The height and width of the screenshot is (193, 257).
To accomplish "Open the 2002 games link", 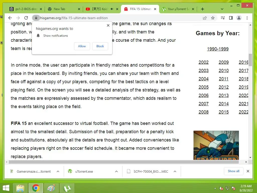I will pyautogui.click(x=204, y=62).
